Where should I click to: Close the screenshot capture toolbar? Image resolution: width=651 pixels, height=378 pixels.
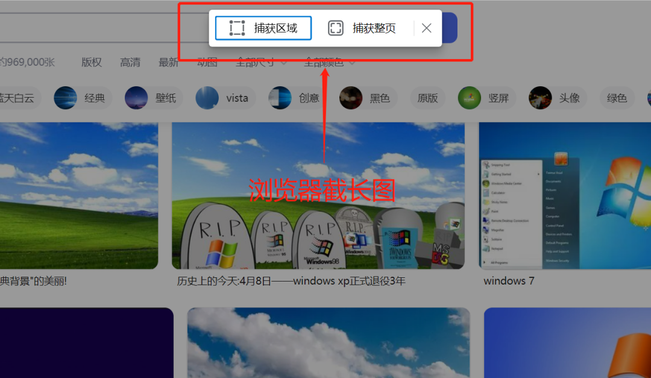point(426,28)
